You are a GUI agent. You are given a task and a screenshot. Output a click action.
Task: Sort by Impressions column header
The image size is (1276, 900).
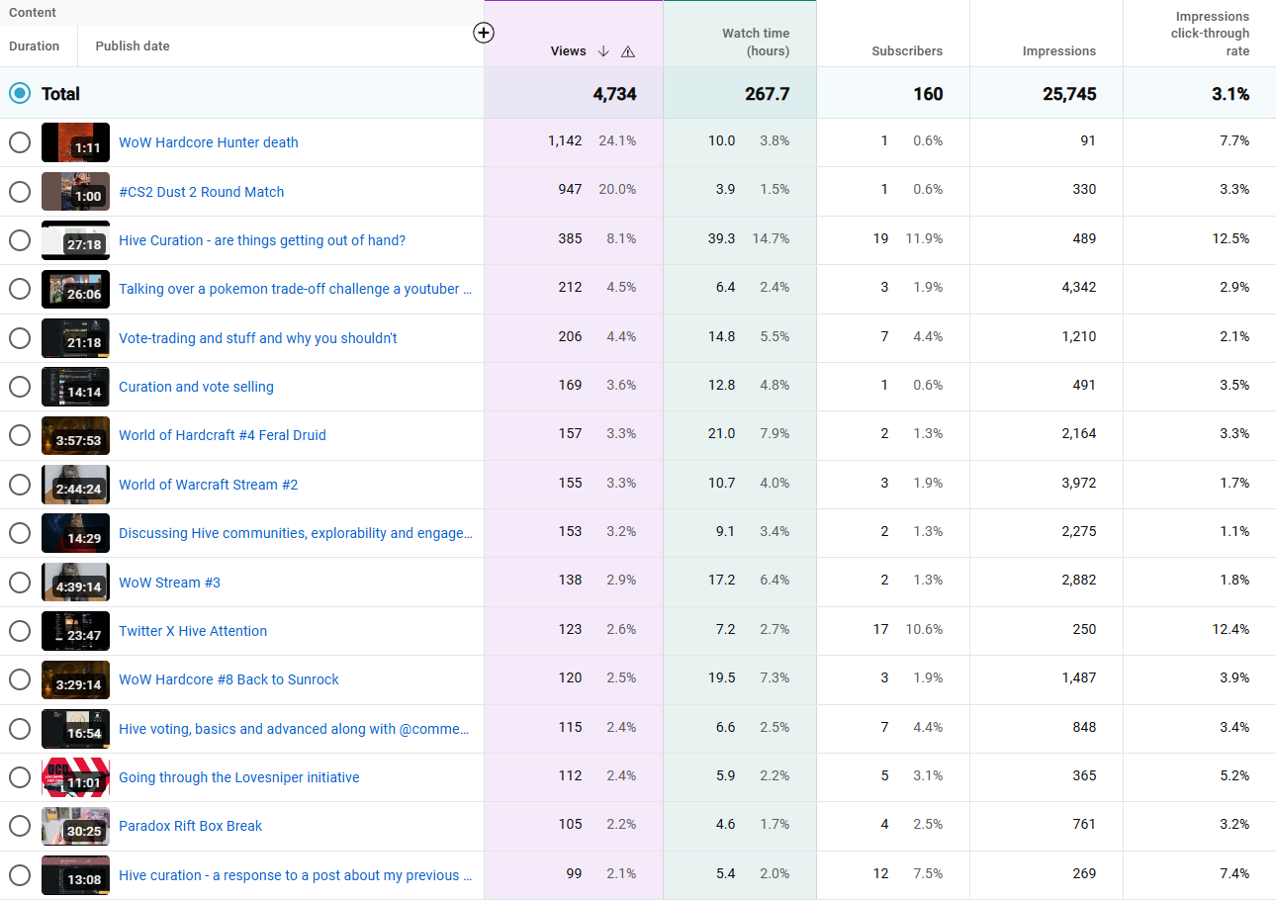[x=1059, y=51]
